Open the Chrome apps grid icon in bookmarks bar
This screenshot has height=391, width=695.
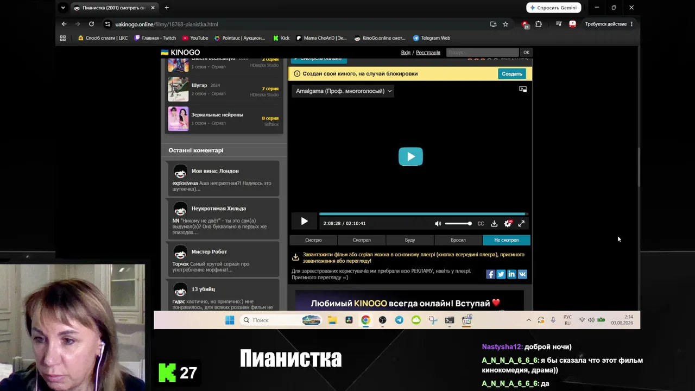pos(63,38)
